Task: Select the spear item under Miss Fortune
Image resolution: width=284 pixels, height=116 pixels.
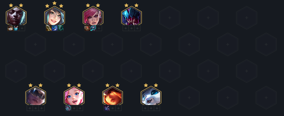Action: pyautogui.click(x=107, y=108)
